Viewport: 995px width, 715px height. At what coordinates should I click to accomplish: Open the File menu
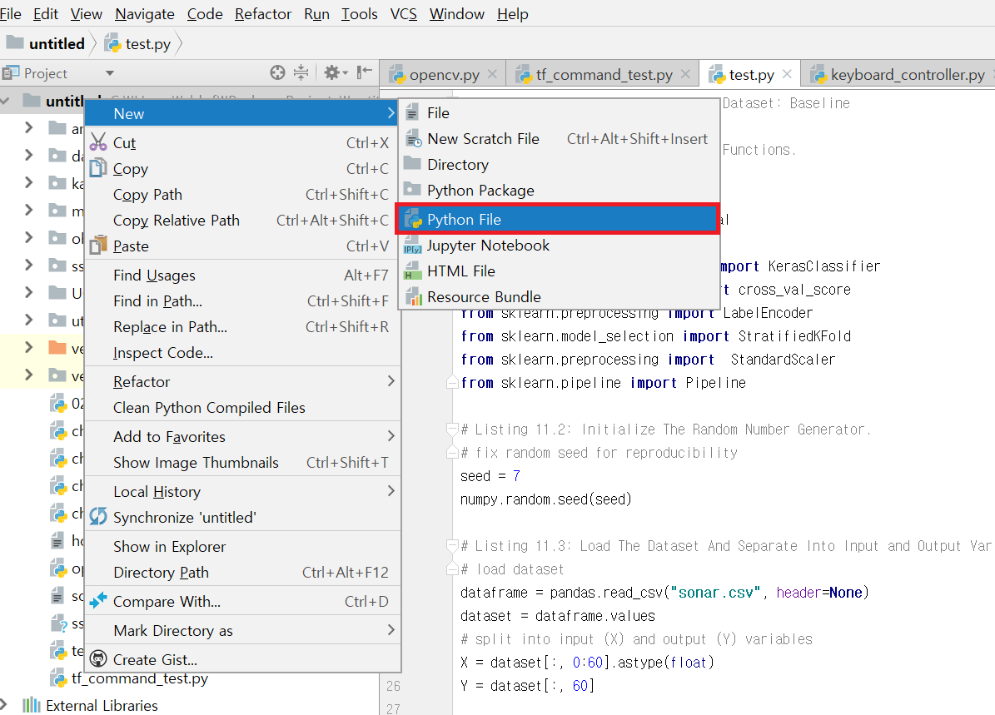tap(10, 14)
